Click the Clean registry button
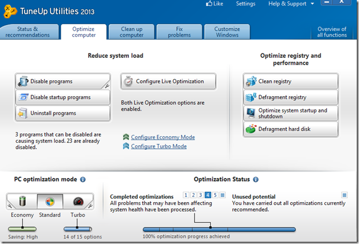 click(x=290, y=81)
